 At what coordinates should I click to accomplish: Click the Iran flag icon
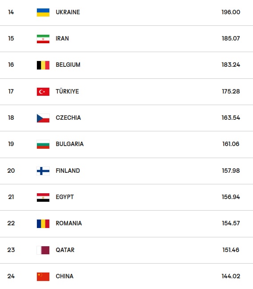tap(43, 39)
